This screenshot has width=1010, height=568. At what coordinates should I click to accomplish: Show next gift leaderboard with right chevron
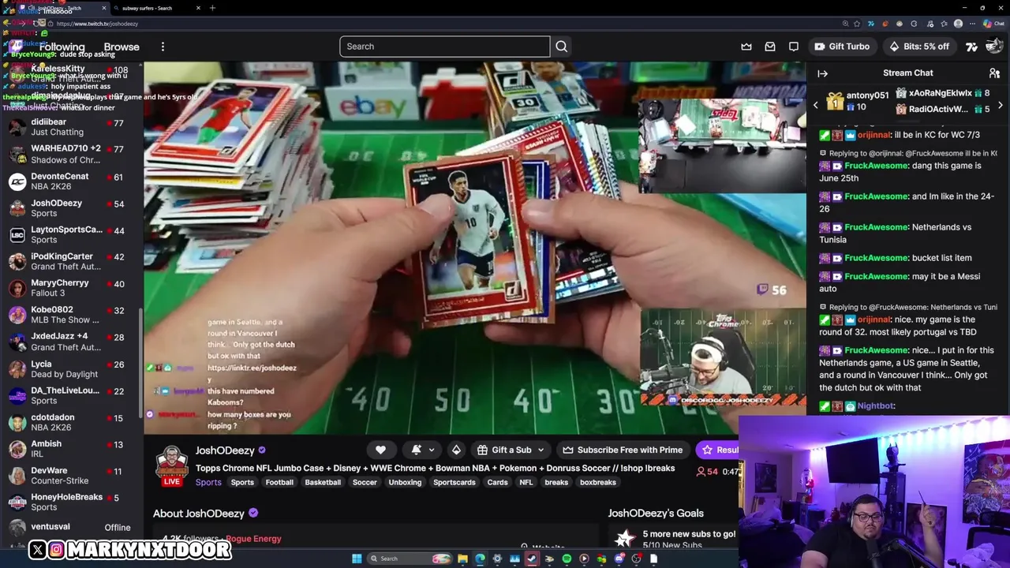1000,105
